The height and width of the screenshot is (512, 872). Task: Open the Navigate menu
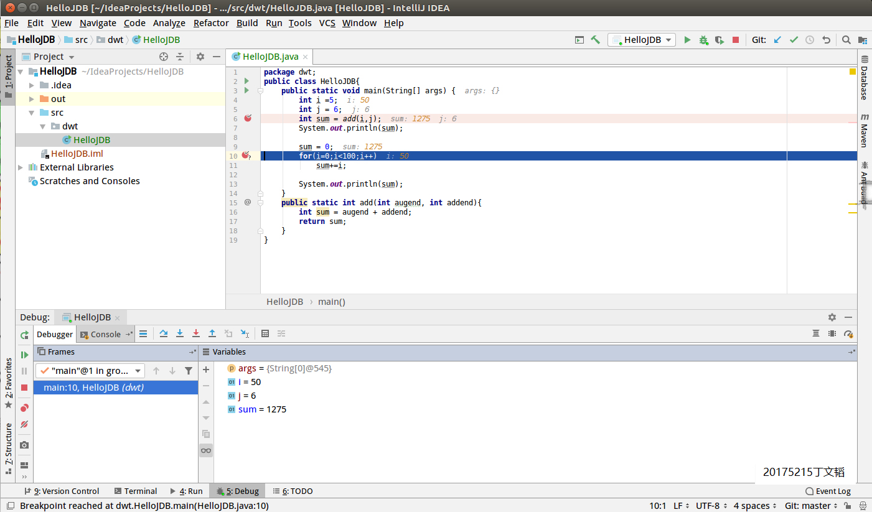point(98,23)
